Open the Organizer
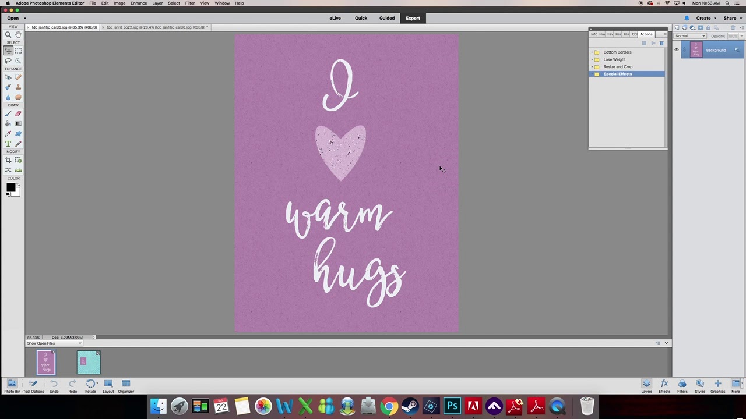Image resolution: width=746 pixels, height=419 pixels. coord(126,385)
